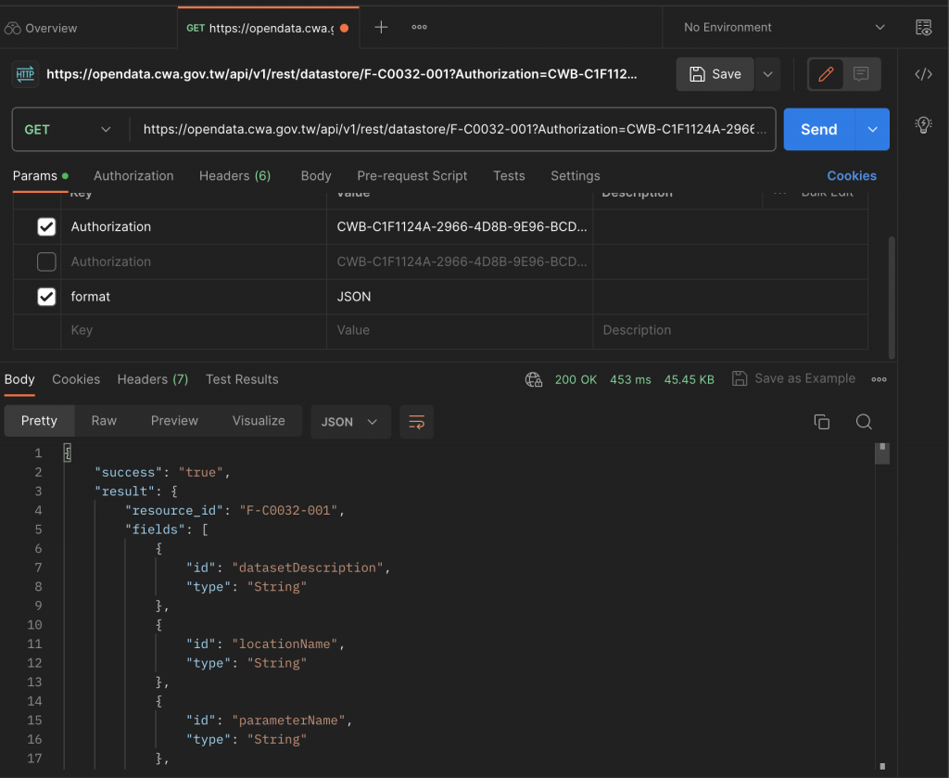Click the response body scrollbar thumb
Image resolution: width=949 pixels, height=778 pixels.
tap(882, 453)
